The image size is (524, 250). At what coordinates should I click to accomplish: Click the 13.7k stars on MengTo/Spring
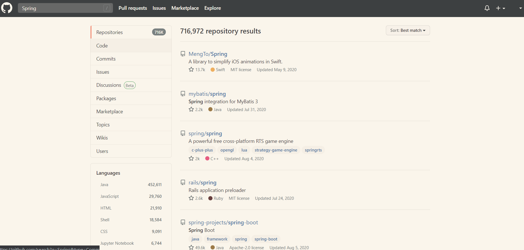197,69
